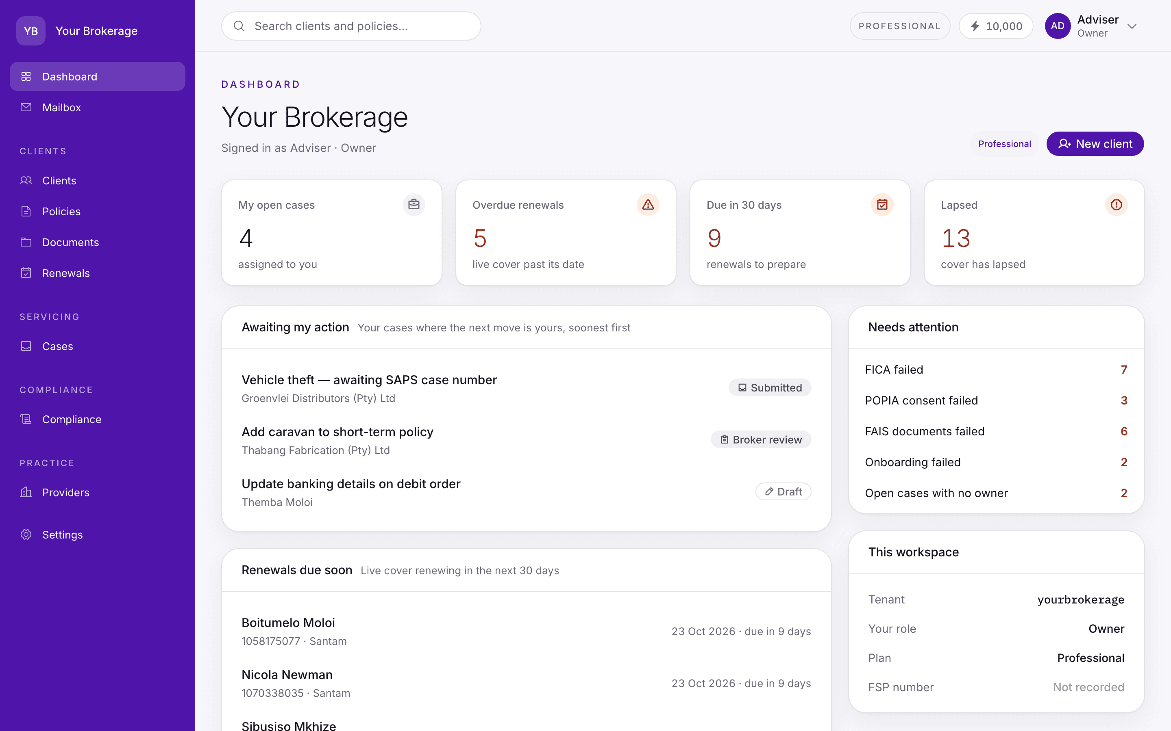Click the PROFESSIONAL plan badge in header
Viewport: 1171px width, 731px height.
tap(899, 26)
